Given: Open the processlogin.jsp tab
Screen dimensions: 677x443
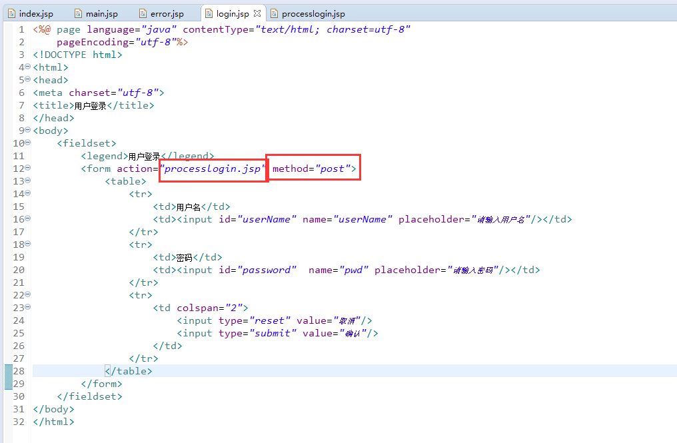Looking at the screenshot, I should [309, 14].
